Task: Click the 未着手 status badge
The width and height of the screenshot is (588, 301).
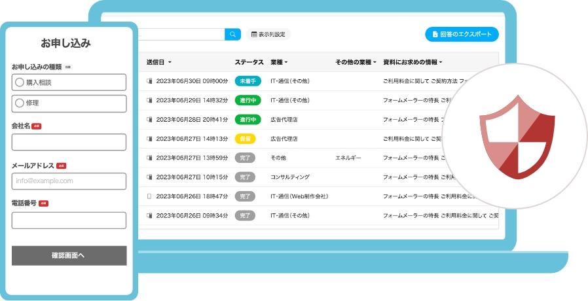Action: pos(248,81)
